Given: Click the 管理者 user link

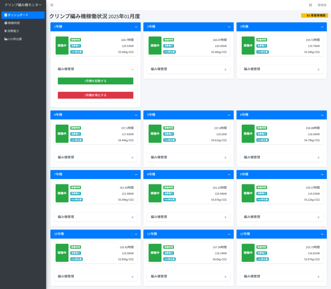Looking at the screenshot, I should coord(322,5).
